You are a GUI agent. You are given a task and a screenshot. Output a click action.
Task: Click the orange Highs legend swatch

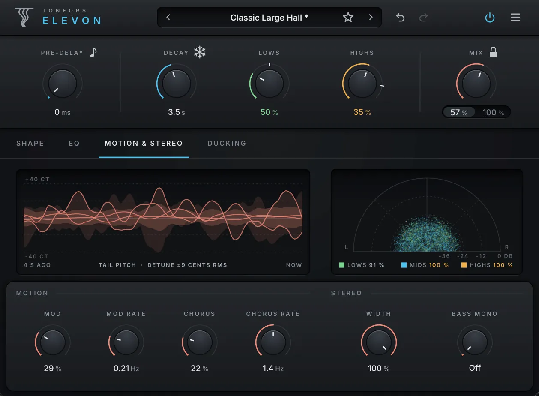coord(464,265)
